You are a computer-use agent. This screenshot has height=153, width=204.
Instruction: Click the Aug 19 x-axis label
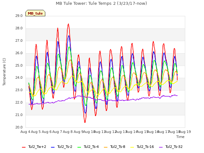point(185,132)
